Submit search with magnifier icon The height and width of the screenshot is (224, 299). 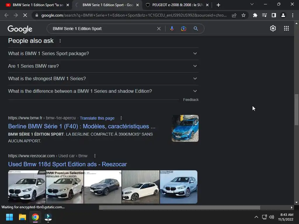196,29
